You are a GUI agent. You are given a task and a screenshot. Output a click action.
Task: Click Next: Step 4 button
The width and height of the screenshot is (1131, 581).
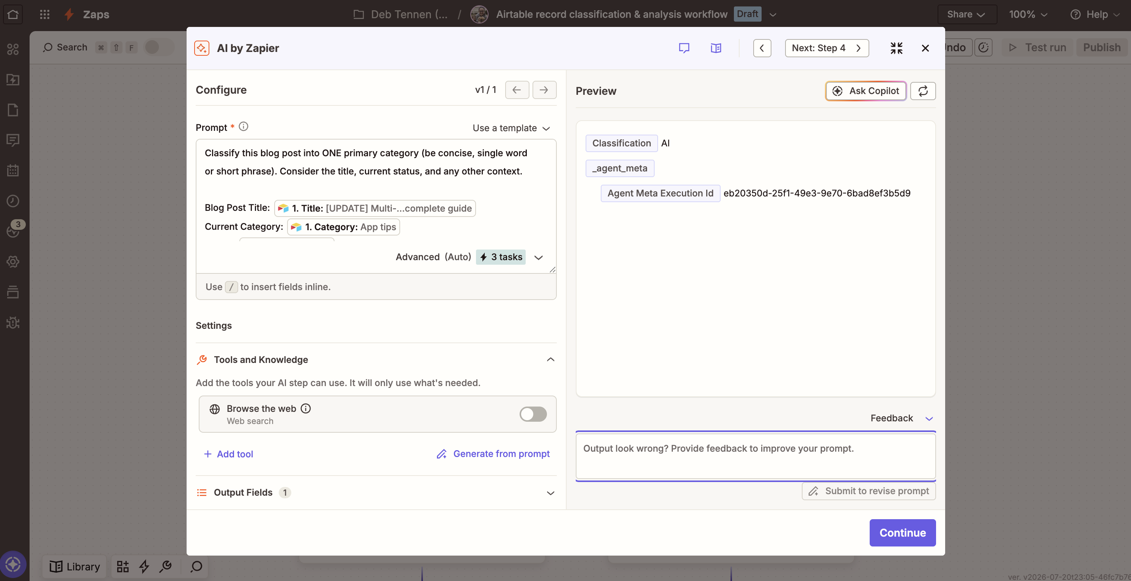point(827,48)
